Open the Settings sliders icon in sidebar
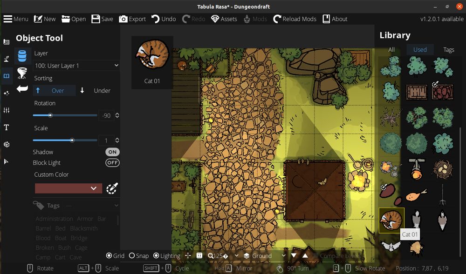Image resolution: width=466 pixels, height=274 pixels. pyautogui.click(x=6, y=110)
